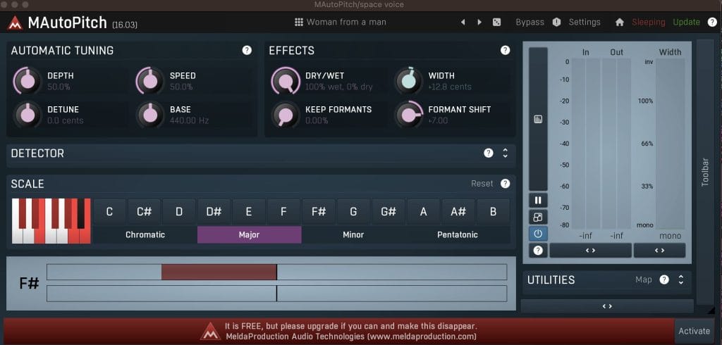The width and height of the screenshot is (722, 345).
Task: Click the mini piano keyboard
Action: tap(51, 221)
